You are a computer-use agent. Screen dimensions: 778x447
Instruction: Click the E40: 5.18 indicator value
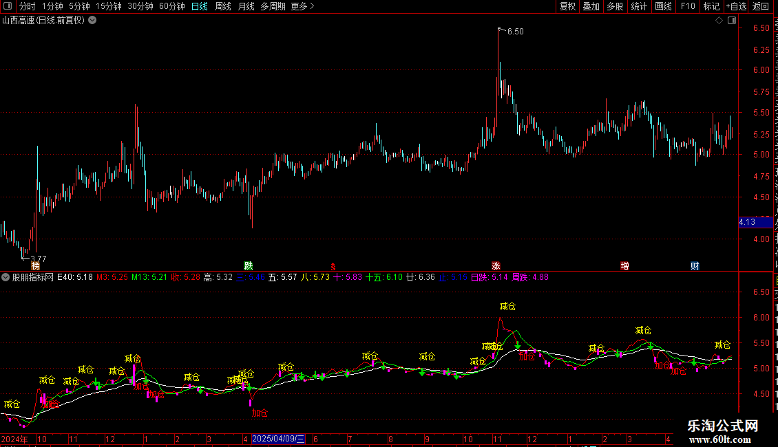tap(75, 278)
